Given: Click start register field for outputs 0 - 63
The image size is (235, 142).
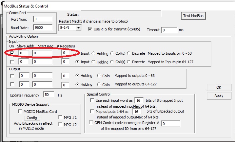Looking at the screenshot, I should click(42, 76).
